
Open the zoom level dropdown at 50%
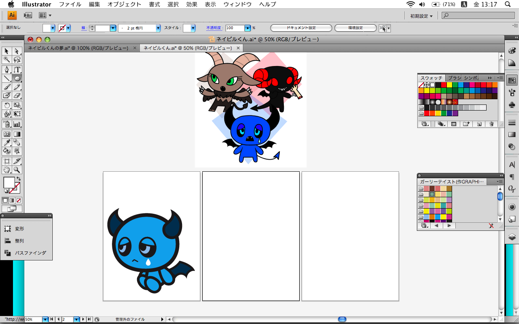(x=45, y=320)
